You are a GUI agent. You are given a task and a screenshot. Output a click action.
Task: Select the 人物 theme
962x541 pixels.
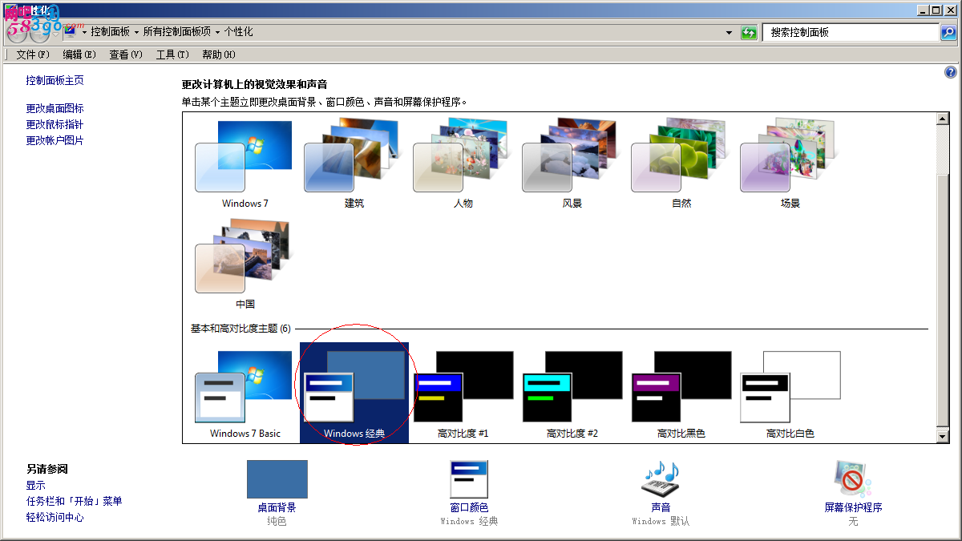pos(463,164)
